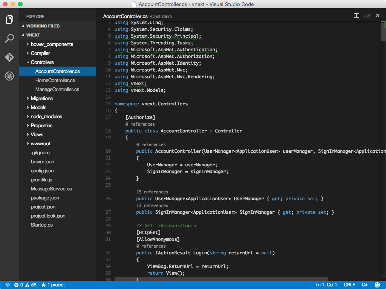
Task: Click 0 references above Login method
Action: click(151, 246)
